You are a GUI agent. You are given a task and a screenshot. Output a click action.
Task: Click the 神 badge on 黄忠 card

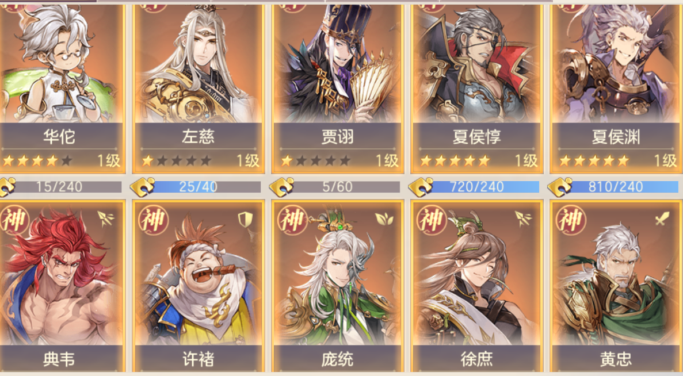571,220
